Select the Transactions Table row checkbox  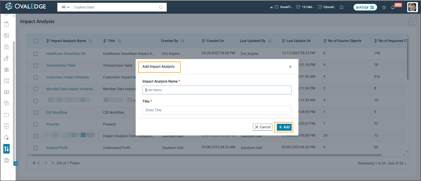(36, 65)
